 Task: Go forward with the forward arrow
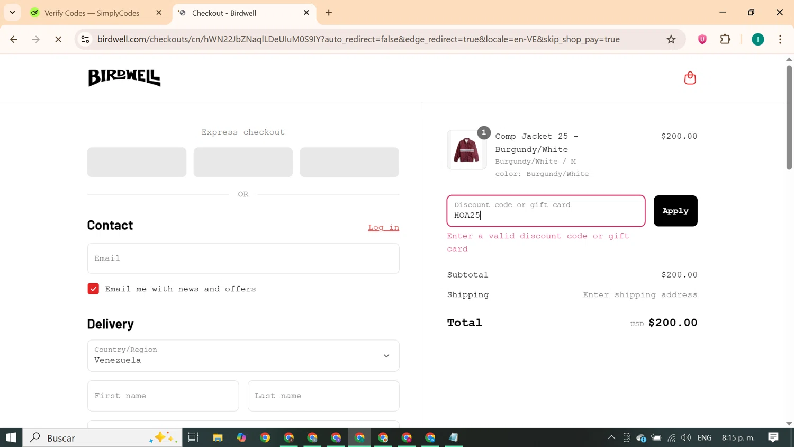click(x=36, y=39)
